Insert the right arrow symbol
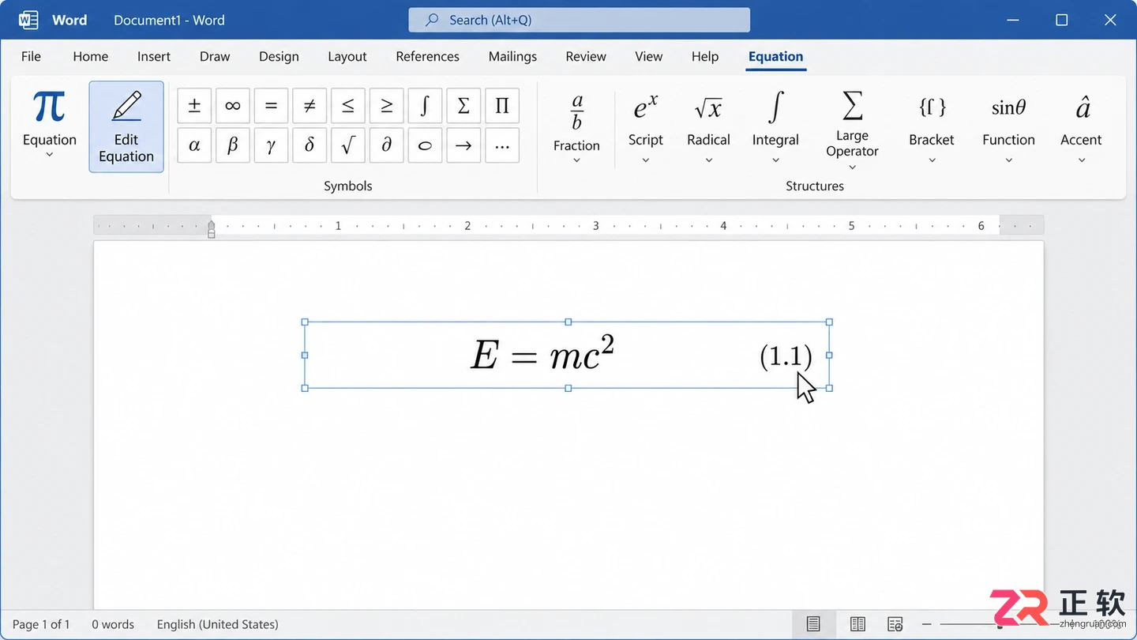Screen dimensions: 1137x640 click(x=463, y=145)
